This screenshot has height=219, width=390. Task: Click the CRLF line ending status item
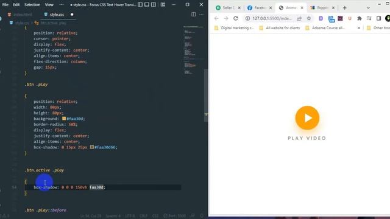143,216
